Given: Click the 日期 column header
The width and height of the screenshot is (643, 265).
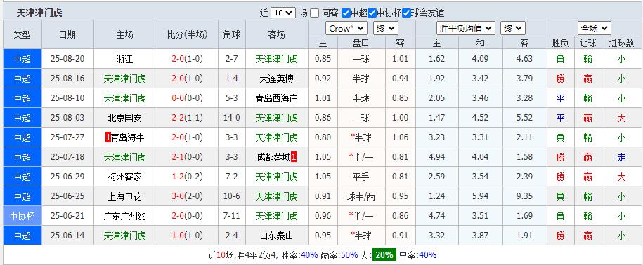Looking at the screenshot, I should [67, 34].
